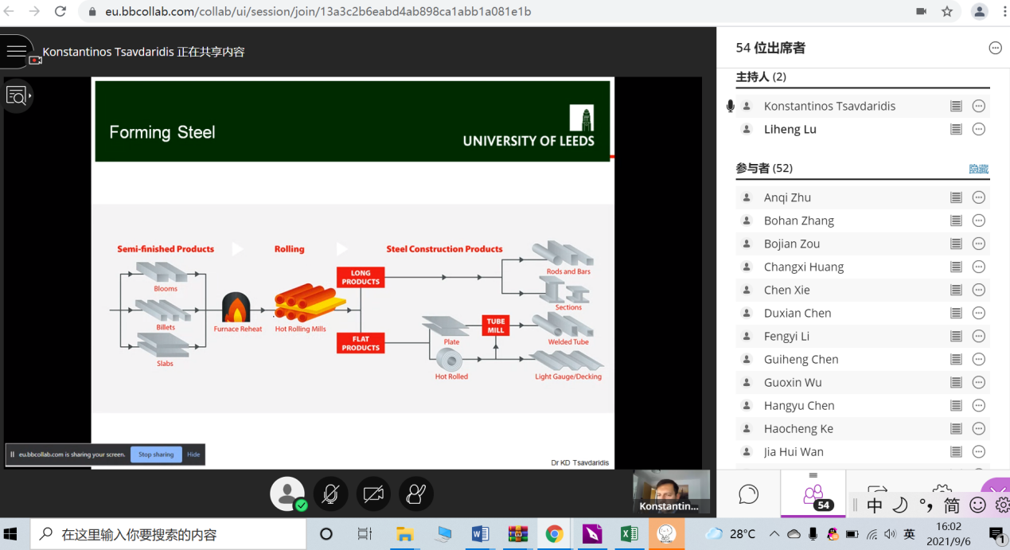This screenshot has width=1010, height=550.
Task: Click the Stop sharing button
Action: (156, 454)
